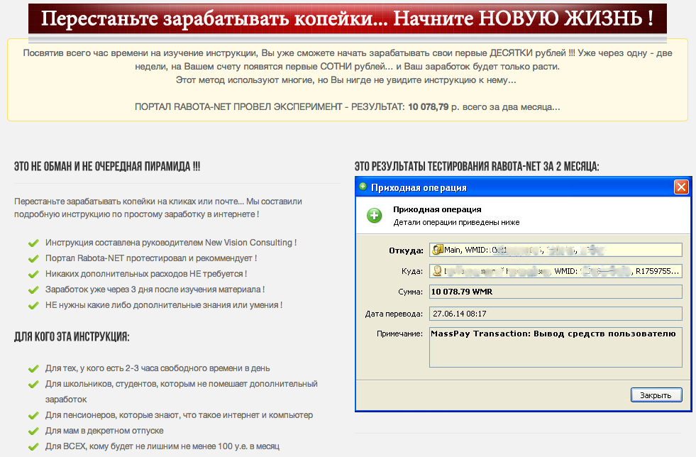Screen dimensions: 696x457
Task: Click checkmark beside Заработок уже через 3 дня
Action: pos(33,290)
